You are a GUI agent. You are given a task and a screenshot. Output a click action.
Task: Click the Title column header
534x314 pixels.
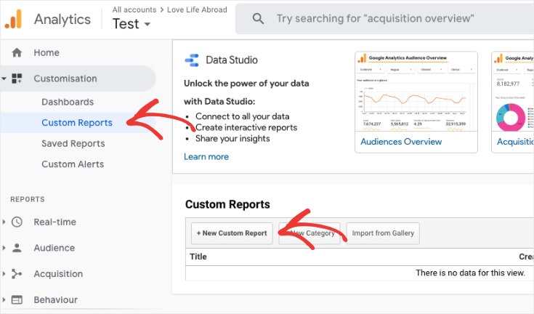tap(198, 257)
